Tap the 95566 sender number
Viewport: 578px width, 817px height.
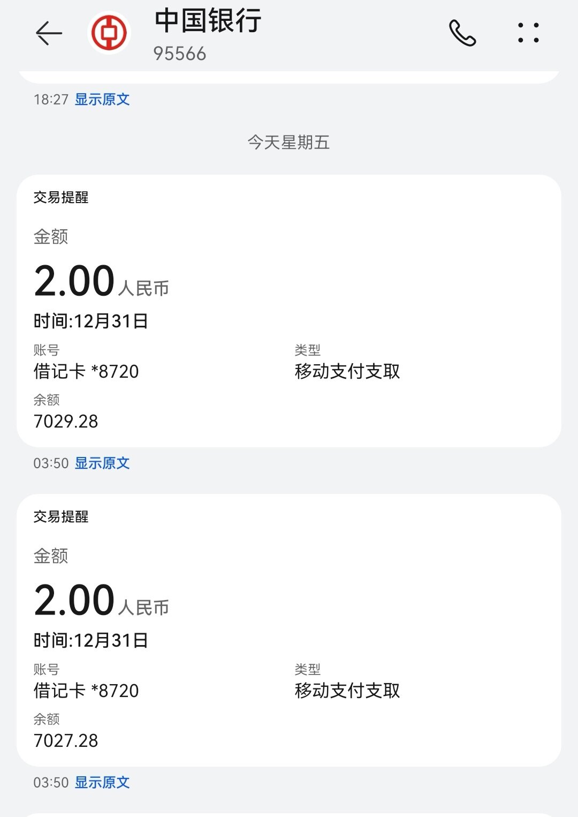click(180, 54)
